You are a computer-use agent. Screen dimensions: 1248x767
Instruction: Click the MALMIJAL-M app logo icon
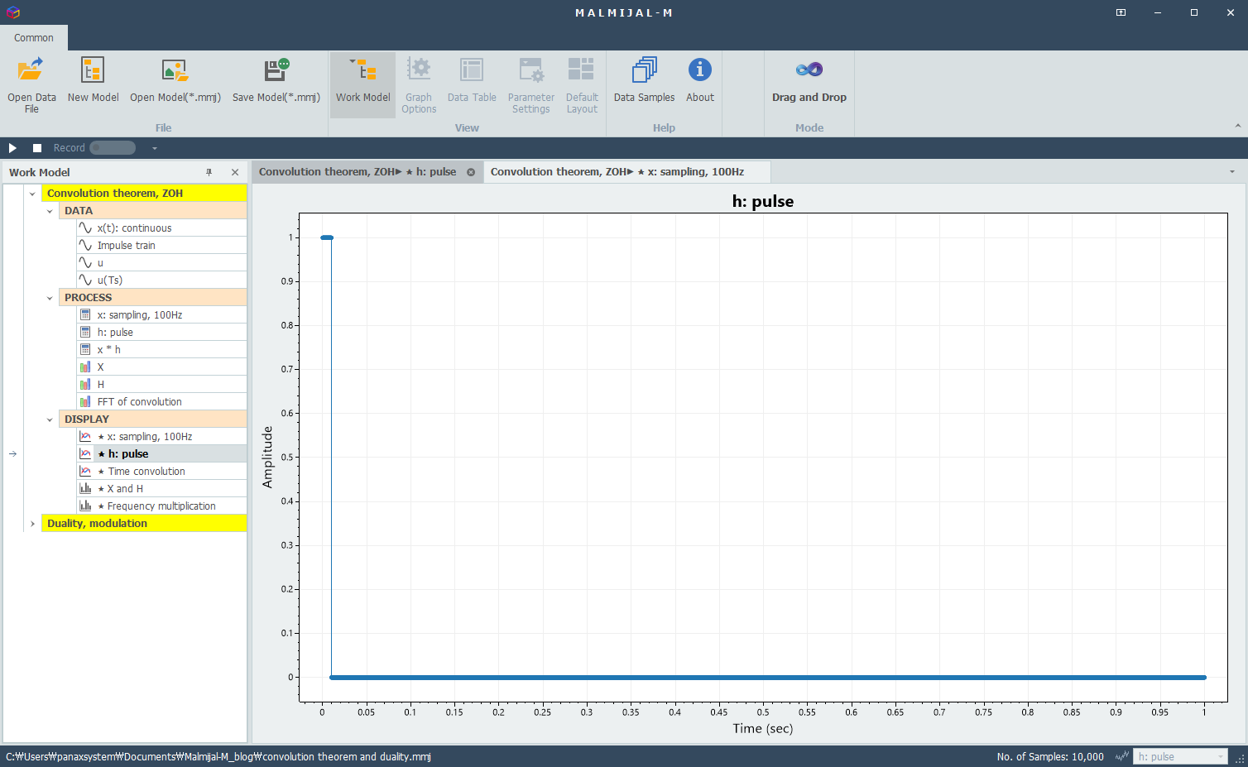[12, 12]
